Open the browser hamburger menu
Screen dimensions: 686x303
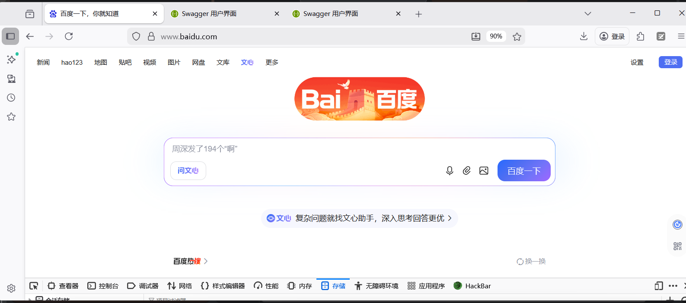[x=681, y=36]
